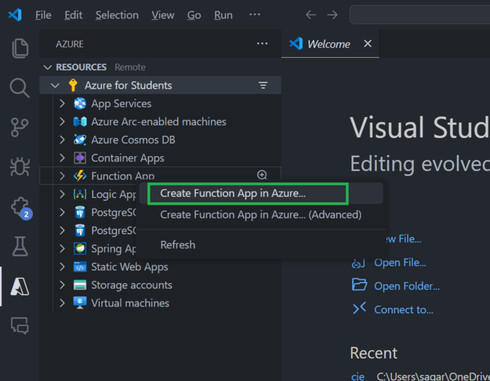Open the Chat icon in activity bar
The height and width of the screenshot is (381, 490).
[x=20, y=325]
